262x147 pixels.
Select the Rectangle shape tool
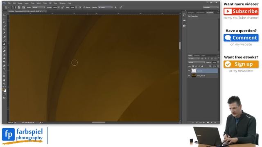(x=4, y=76)
